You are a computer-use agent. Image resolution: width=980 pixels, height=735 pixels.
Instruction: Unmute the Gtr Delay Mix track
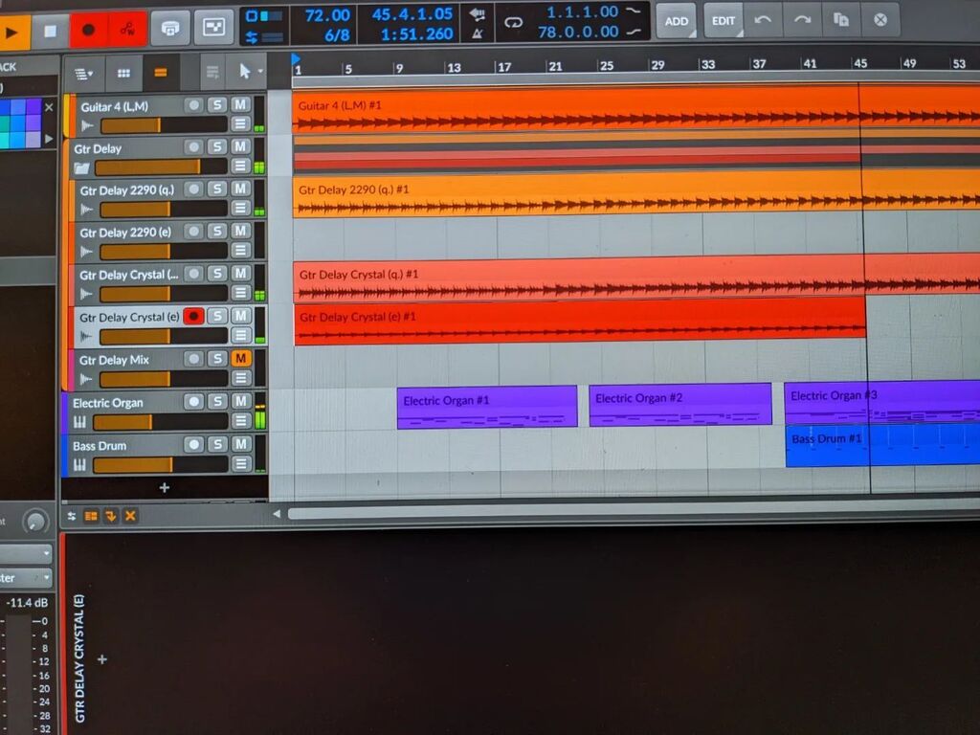point(240,358)
